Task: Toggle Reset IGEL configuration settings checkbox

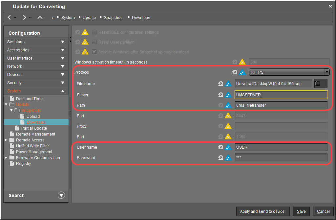Action: [94, 32]
